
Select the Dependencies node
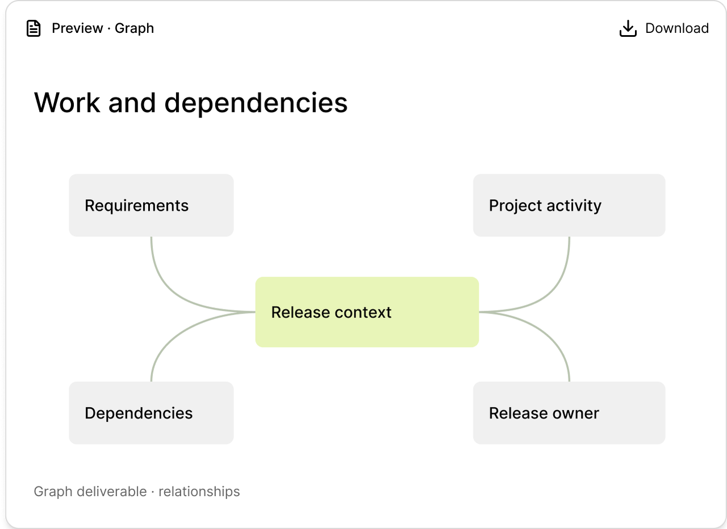151,413
